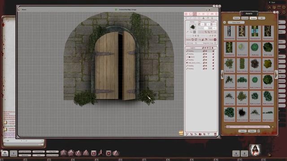Select the Doors folder layer row

tap(201, 57)
